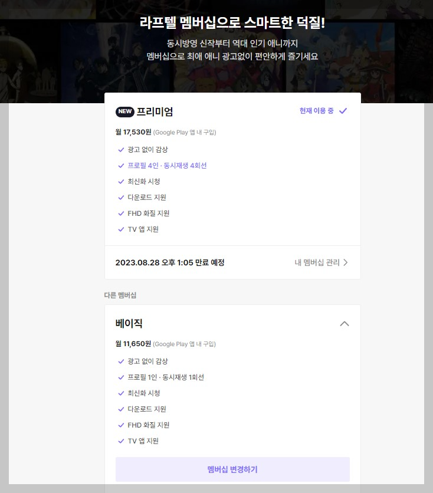The width and height of the screenshot is (433, 493).
Task: Click the arrow chevron next to 내 멤버십 관리
Action: click(346, 262)
